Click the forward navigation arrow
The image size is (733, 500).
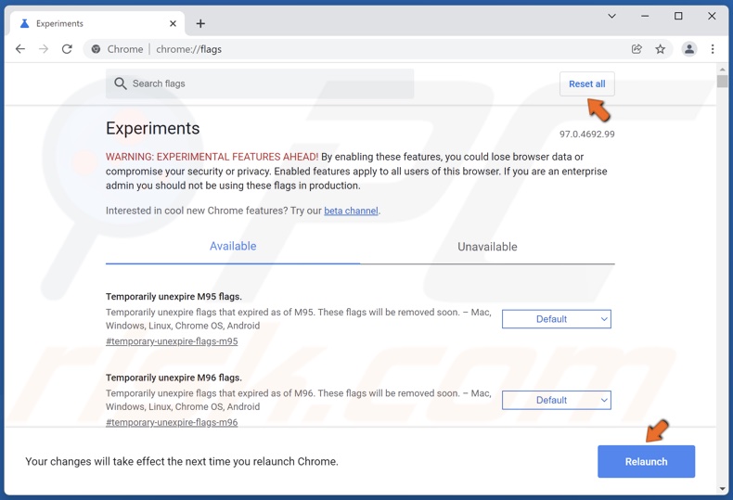pos(44,49)
